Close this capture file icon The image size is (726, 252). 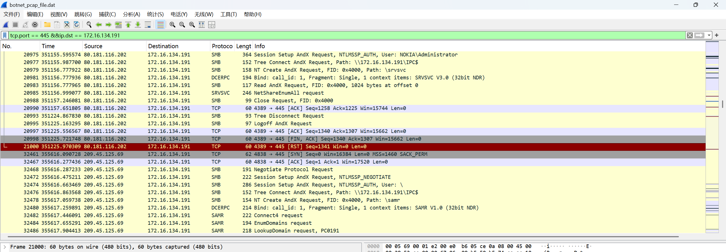[67, 25]
